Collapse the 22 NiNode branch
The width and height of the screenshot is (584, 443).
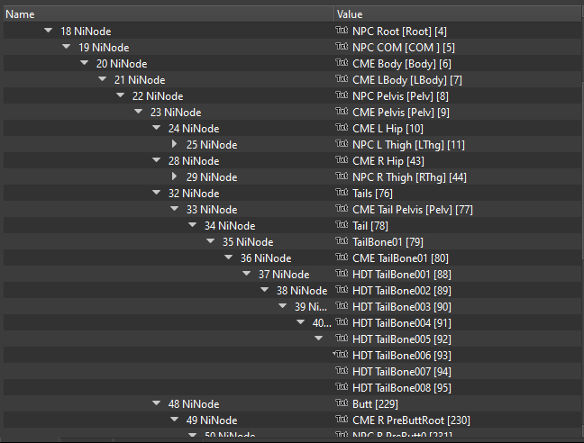120,95
